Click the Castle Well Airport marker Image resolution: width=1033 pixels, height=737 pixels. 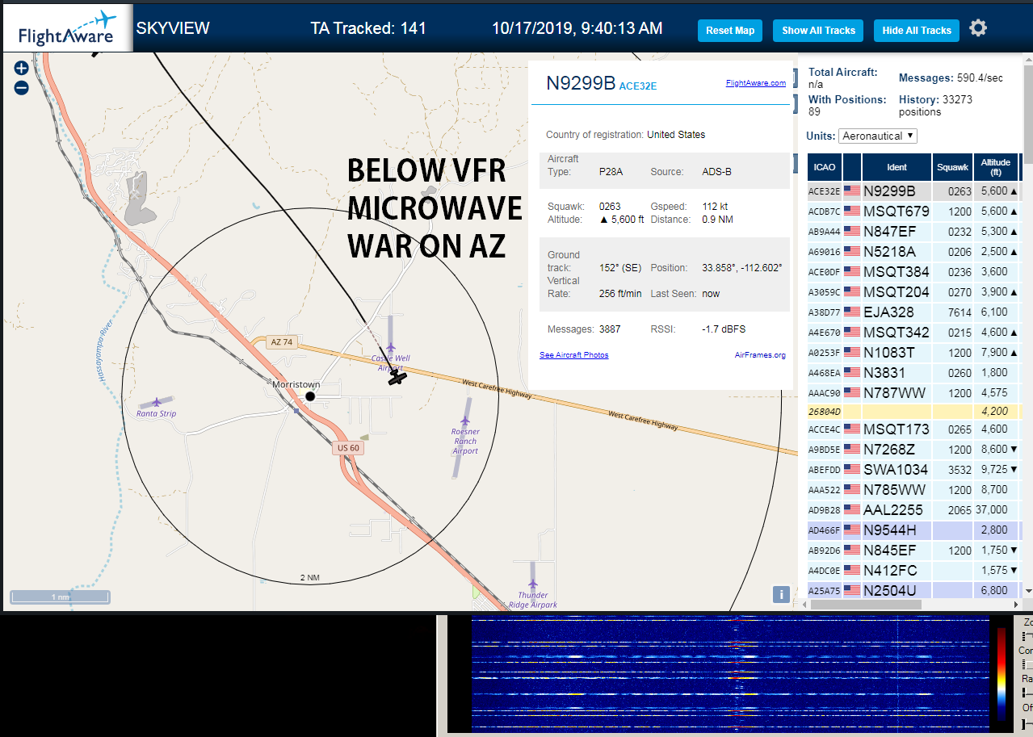click(390, 348)
